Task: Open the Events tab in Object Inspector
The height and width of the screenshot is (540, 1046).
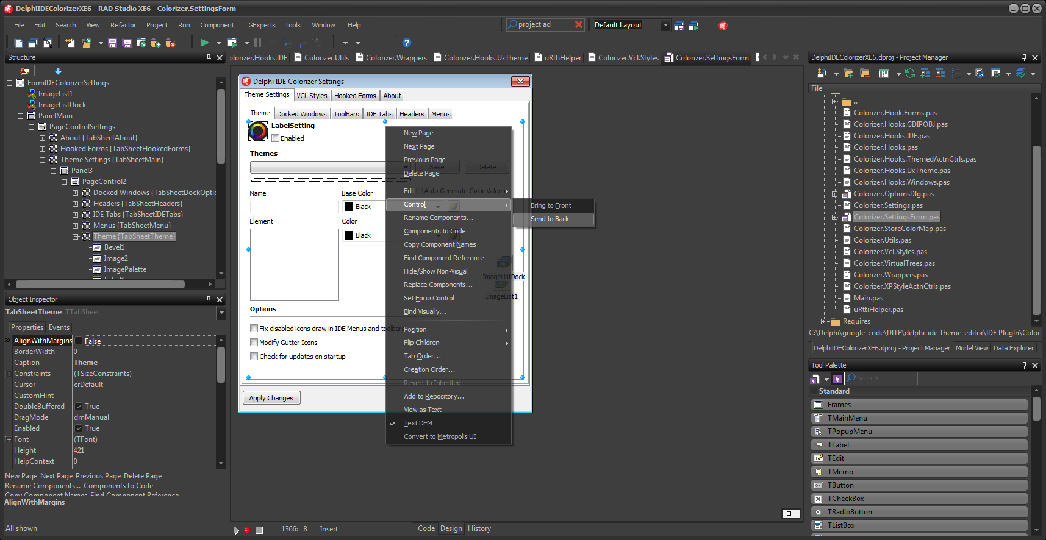Action: click(59, 327)
